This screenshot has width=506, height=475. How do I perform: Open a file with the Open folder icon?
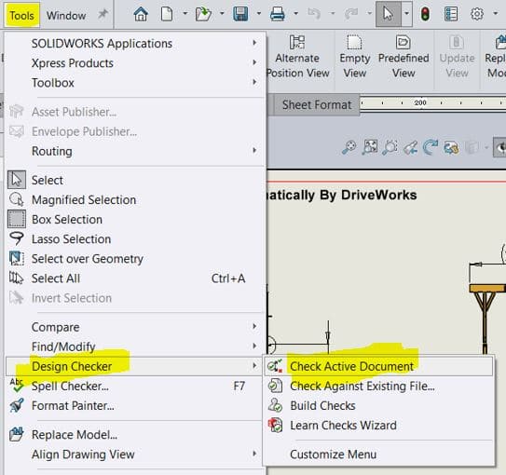(203, 14)
